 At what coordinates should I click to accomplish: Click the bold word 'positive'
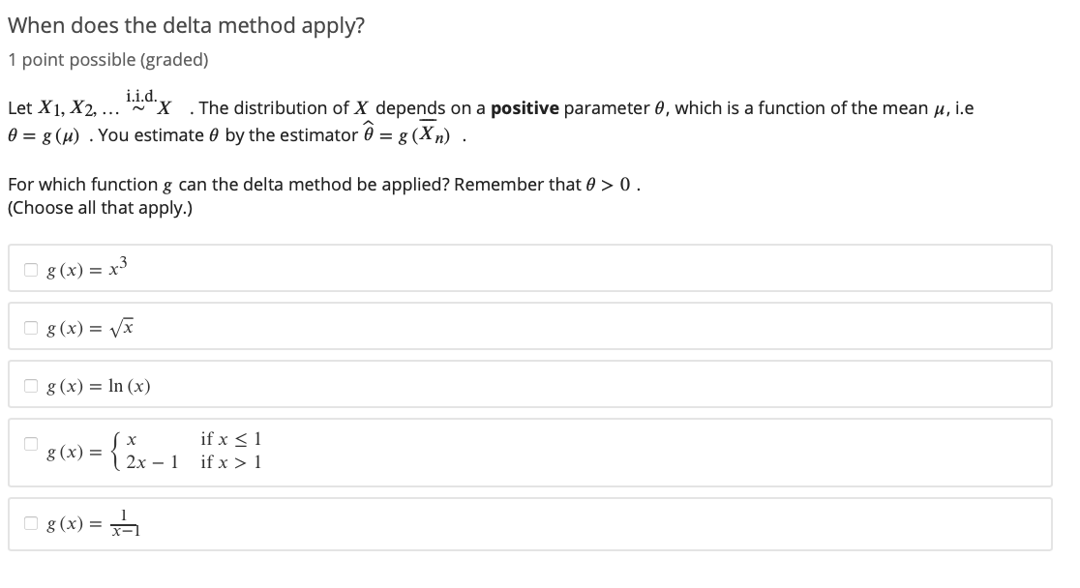(x=525, y=108)
